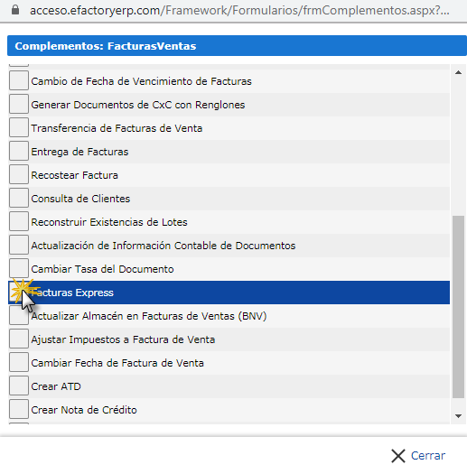Image resolution: width=467 pixels, height=474 pixels.
Task: Check the Entrega de Facturas checkbox
Action: (19, 151)
